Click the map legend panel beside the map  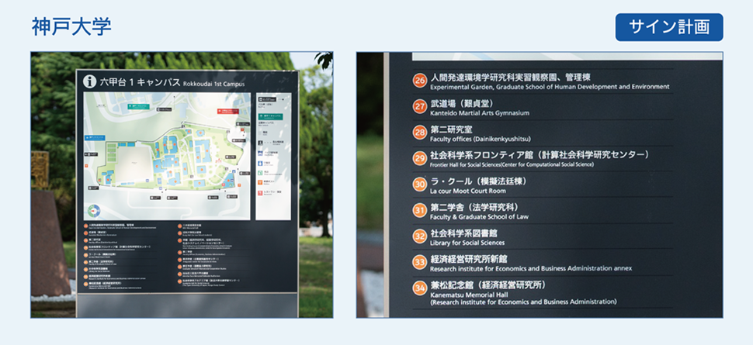pyautogui.click(x=273, y=155)
